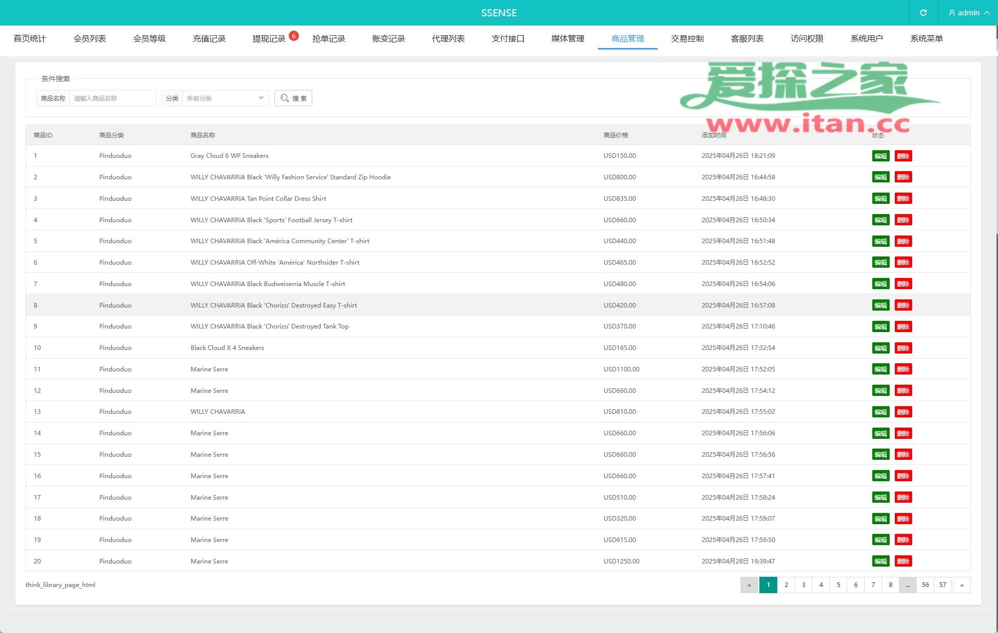
Task: Edit the Football Jersey T-shirt product
Action: click(x=880, y=220)
